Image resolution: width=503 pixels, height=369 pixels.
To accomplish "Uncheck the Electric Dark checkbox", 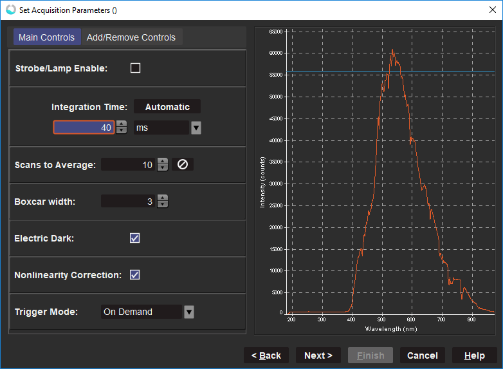I will 135,238.
